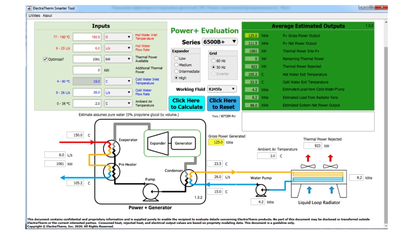The image size is (410, 237).
Task: Click the working fluid Pump symbol
Action: (151, 192)
